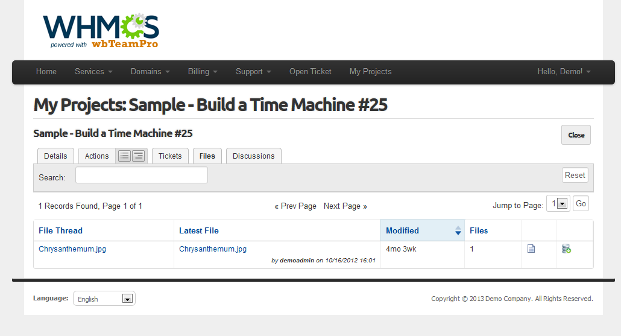
Task: Click the WHMCS wbTeamPro logo
Action: 101,30
